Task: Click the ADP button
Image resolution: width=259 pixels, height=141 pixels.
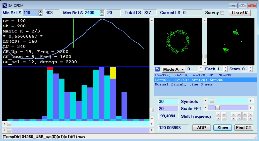Action: (x=201, y=128)
